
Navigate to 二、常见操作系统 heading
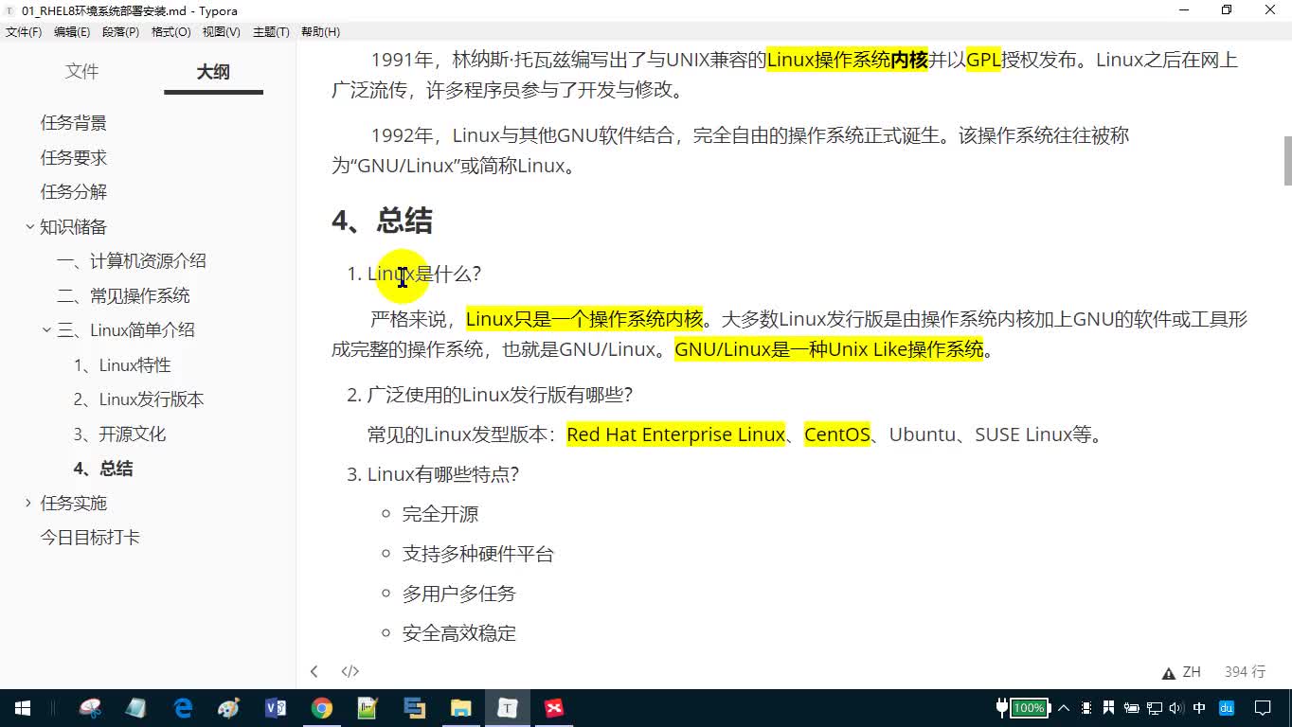click(x=123, y=295)
